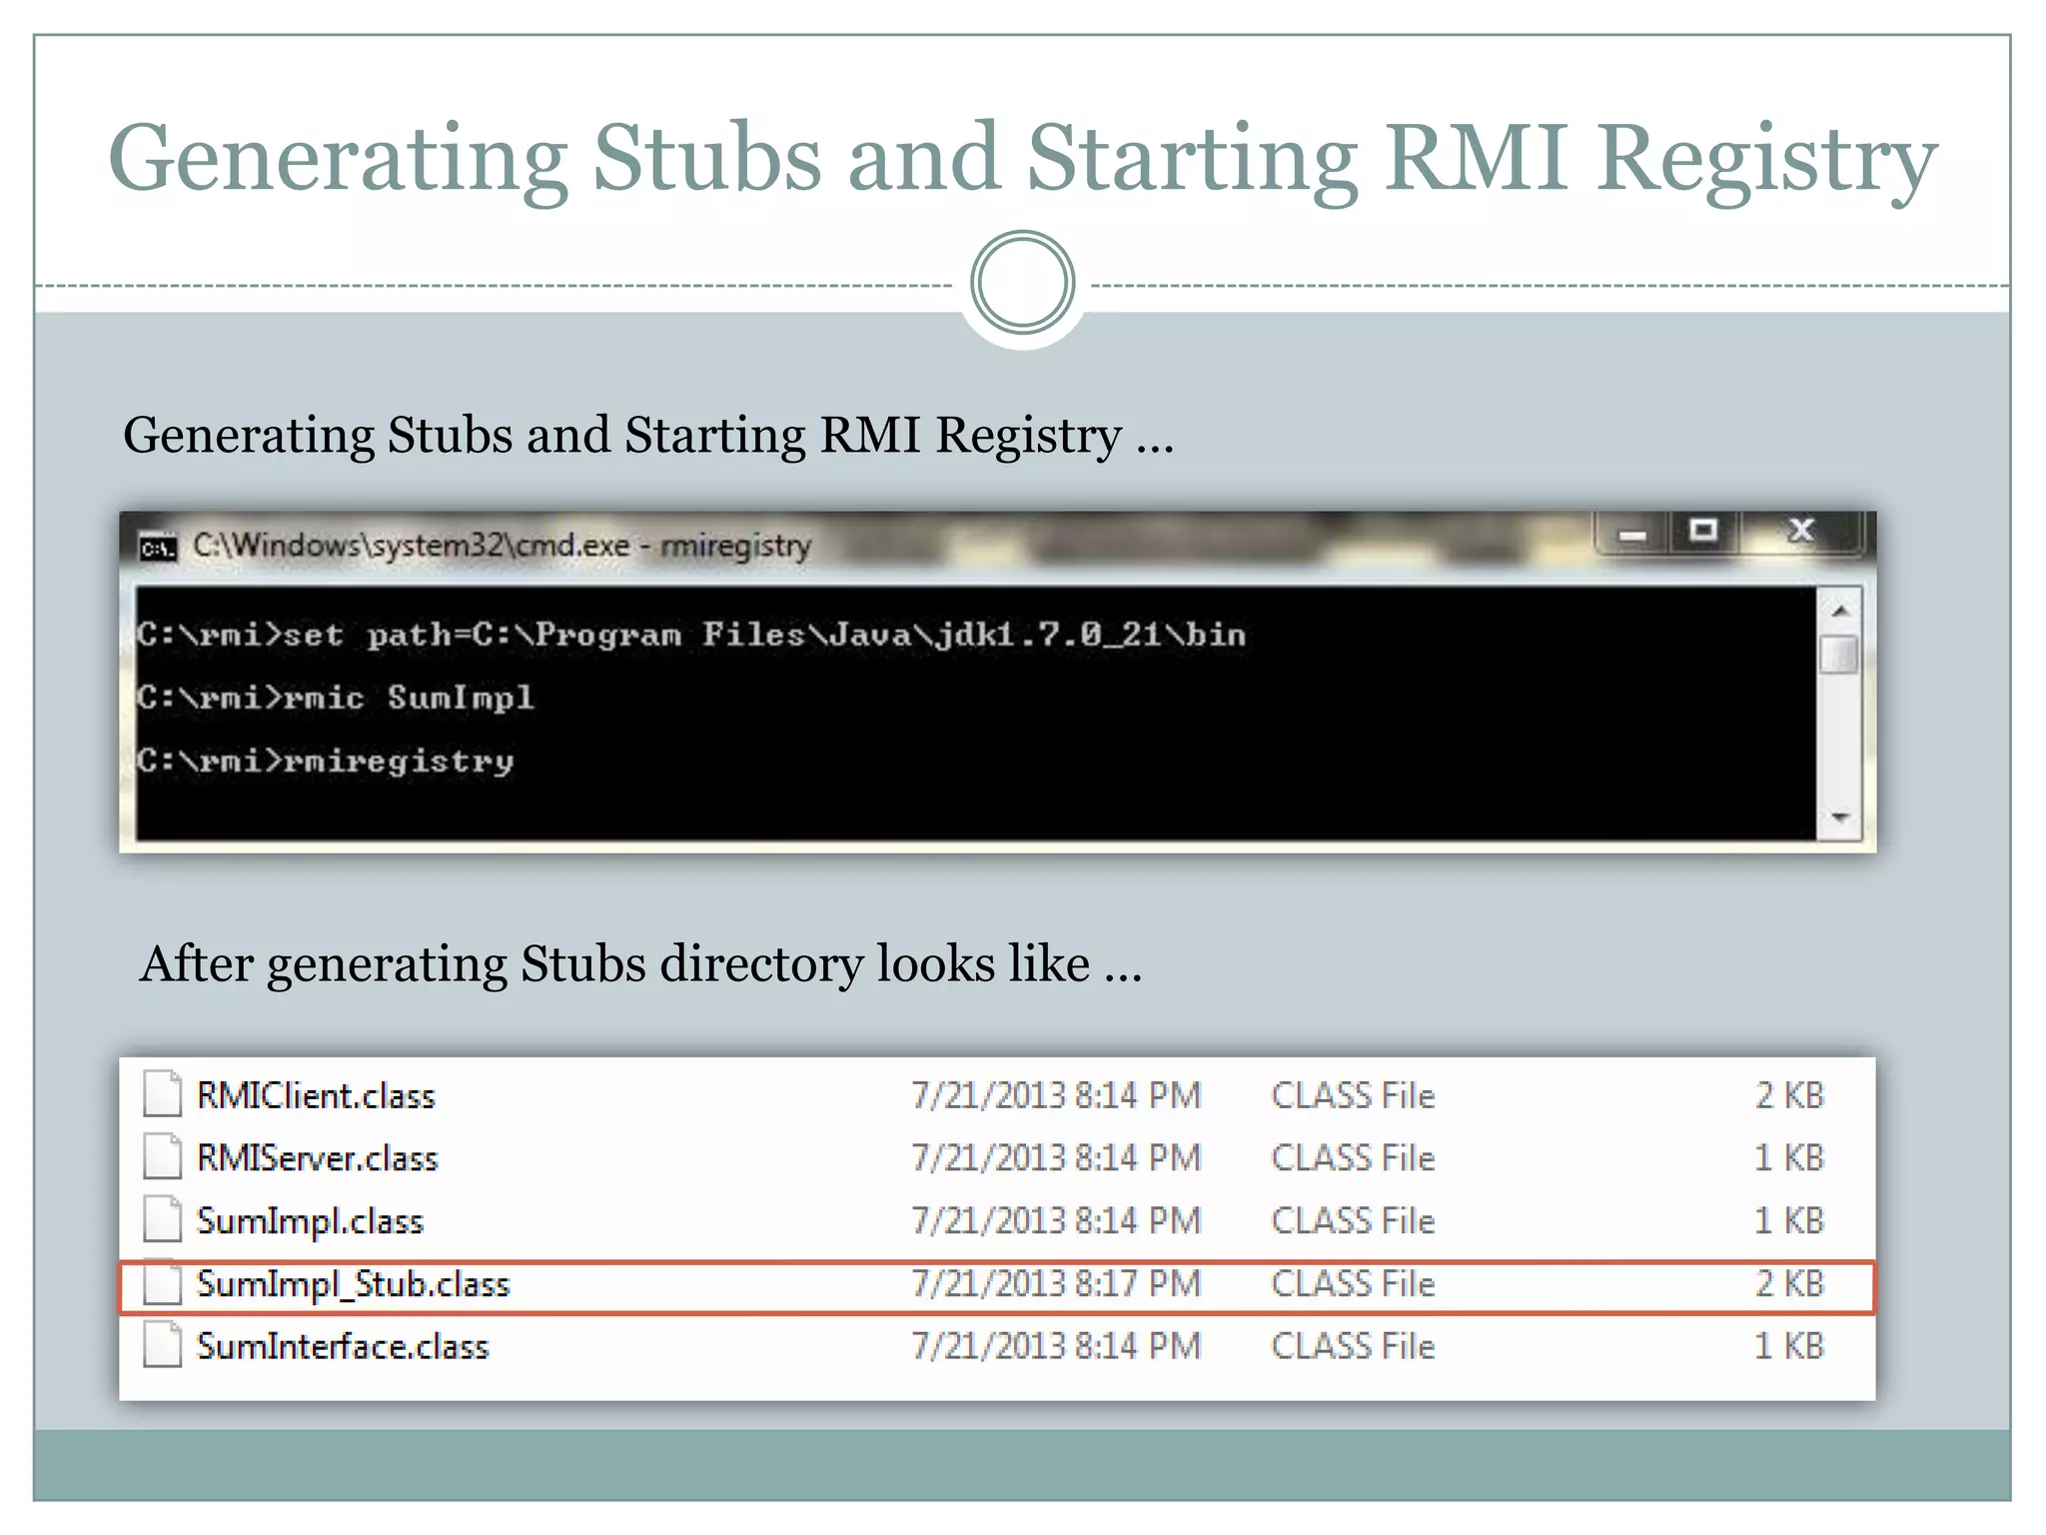The width and height of the screenshot is (2046, 1535).
Task: Select the RMIServer.class file icon
Action: tap(162, 1156)
